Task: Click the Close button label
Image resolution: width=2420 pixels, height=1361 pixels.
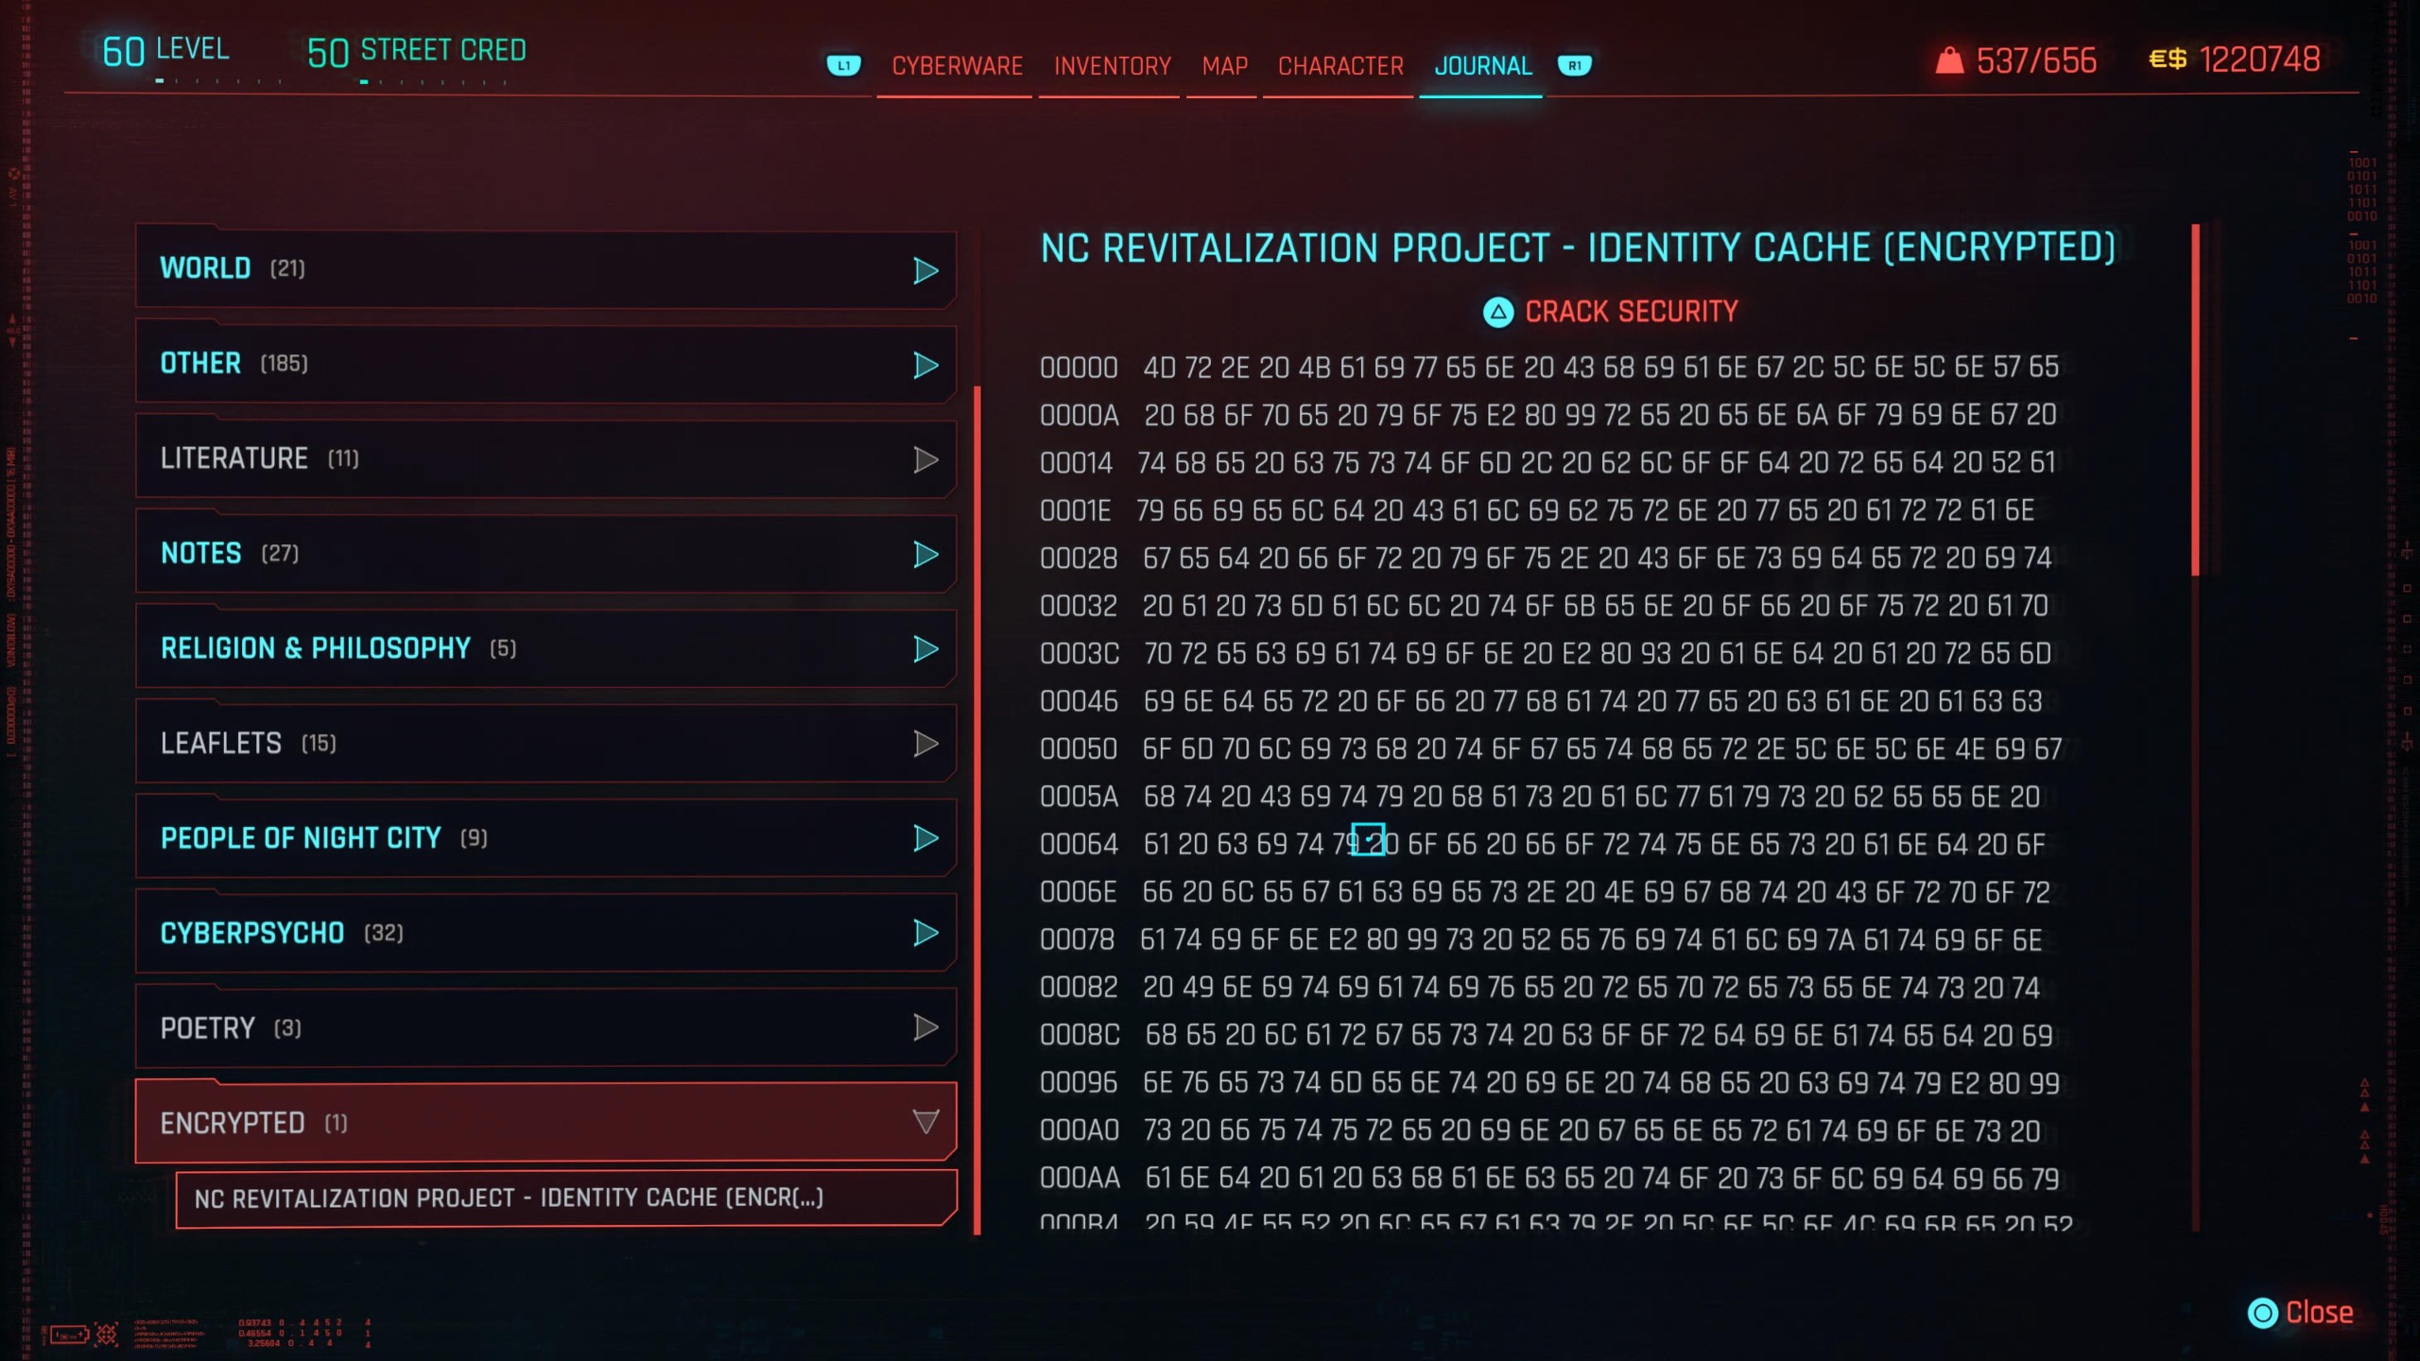Action: pyautogui.click(x=2319, y=1313)
